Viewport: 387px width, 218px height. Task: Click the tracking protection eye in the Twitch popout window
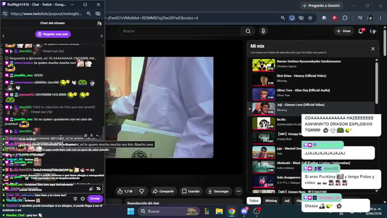[98, 14]
